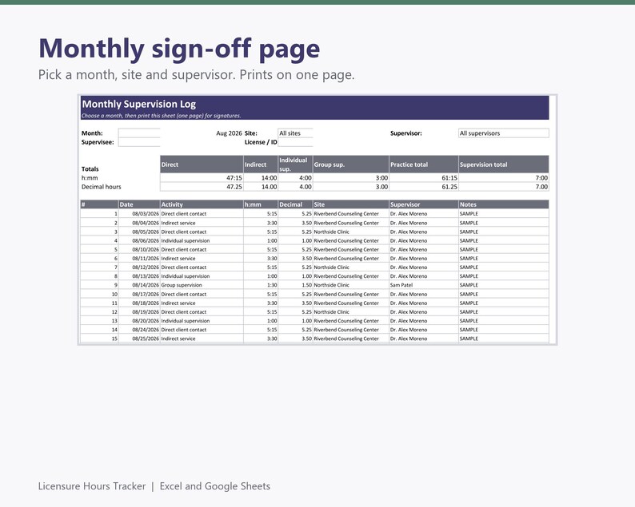Click the 'Supervisor' column header in the log
This screenshot has width=635, height=507.
click(x=424, y=204)
